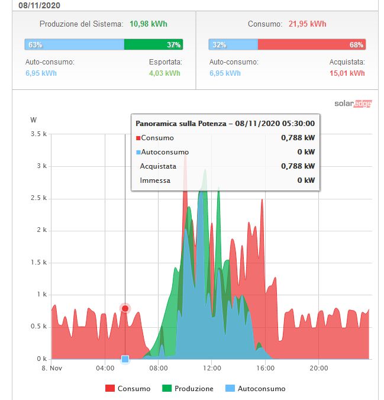The image size is (384, 400).
Task: Click the red Consumo data point on the chart
Action: pyautogui.click(x=125, y=308)
